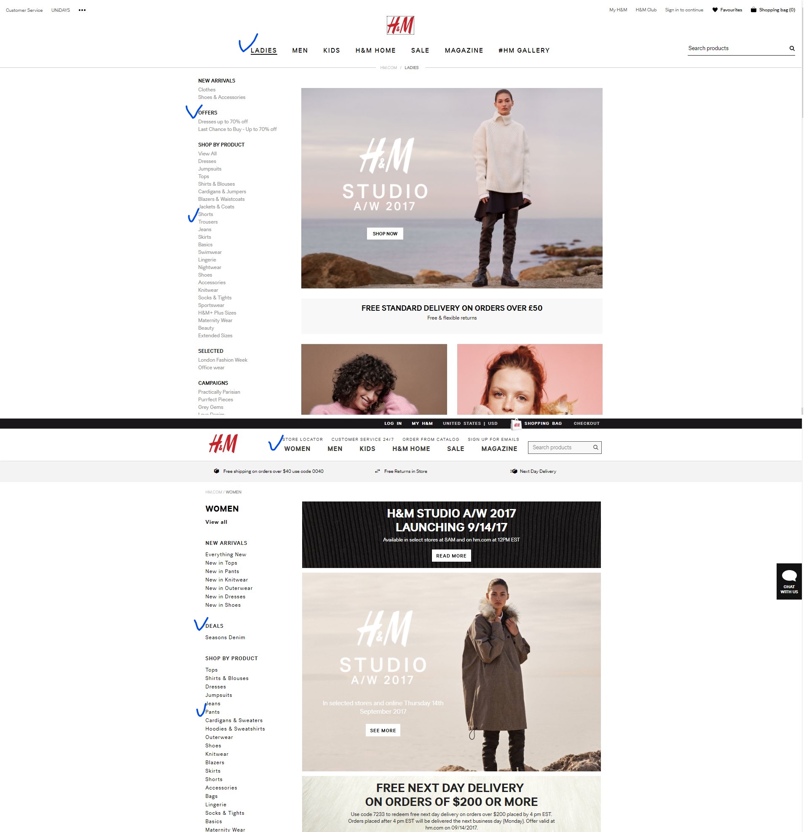Click CHECKOUT in the black bar
Image resolution: width=804 pixels, height=832 pixels.
coord(586,423)
